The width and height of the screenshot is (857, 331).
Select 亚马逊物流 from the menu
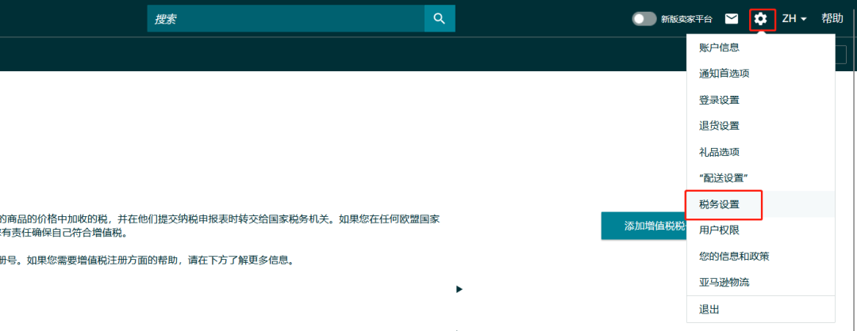coord(724,283)
